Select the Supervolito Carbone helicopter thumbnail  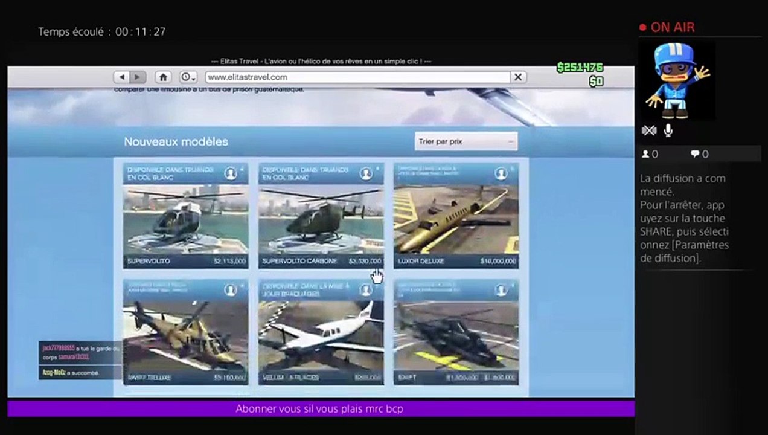coord(321,219)
